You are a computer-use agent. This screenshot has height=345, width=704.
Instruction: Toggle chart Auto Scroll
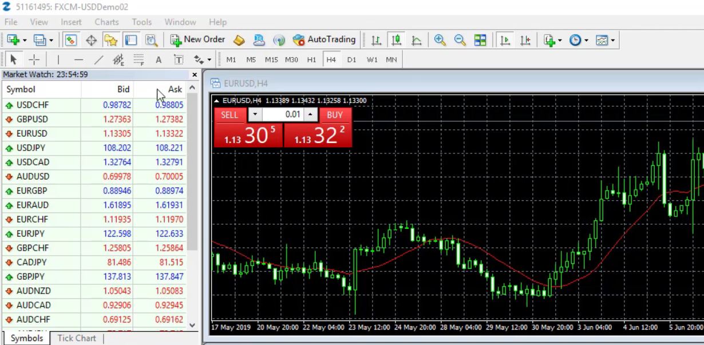[x=505, y=40]
